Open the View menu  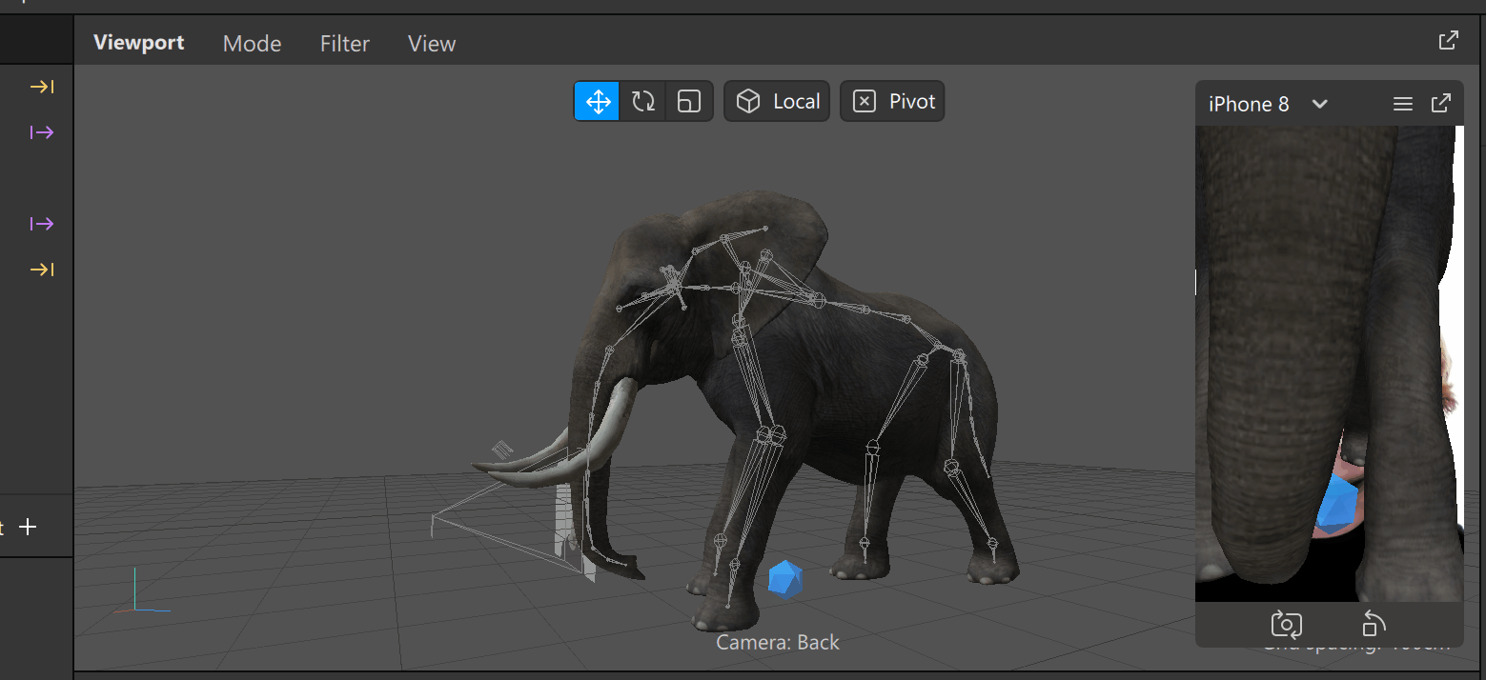pyautogui.click(x=432, y=43)
